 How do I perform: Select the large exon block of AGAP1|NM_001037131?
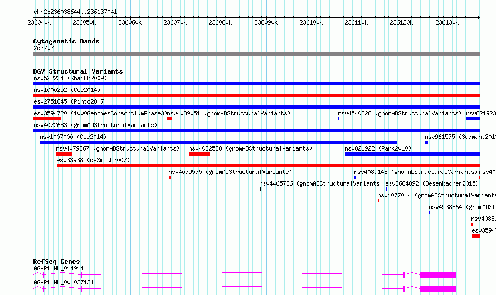[x=437, y=289]
